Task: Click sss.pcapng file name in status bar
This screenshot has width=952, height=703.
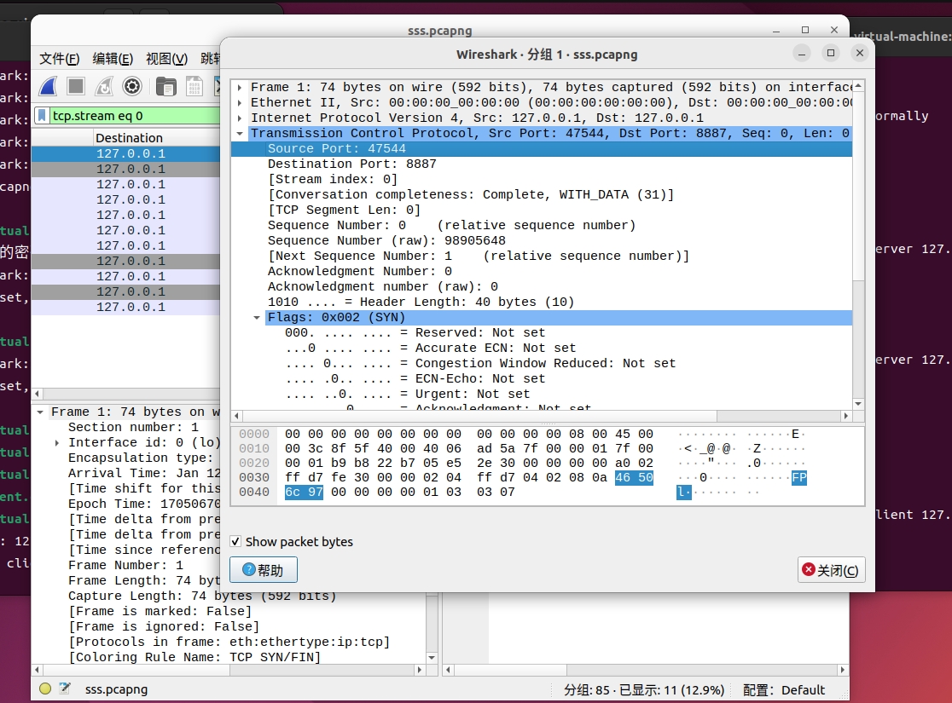Action: [x=117, y=689]
